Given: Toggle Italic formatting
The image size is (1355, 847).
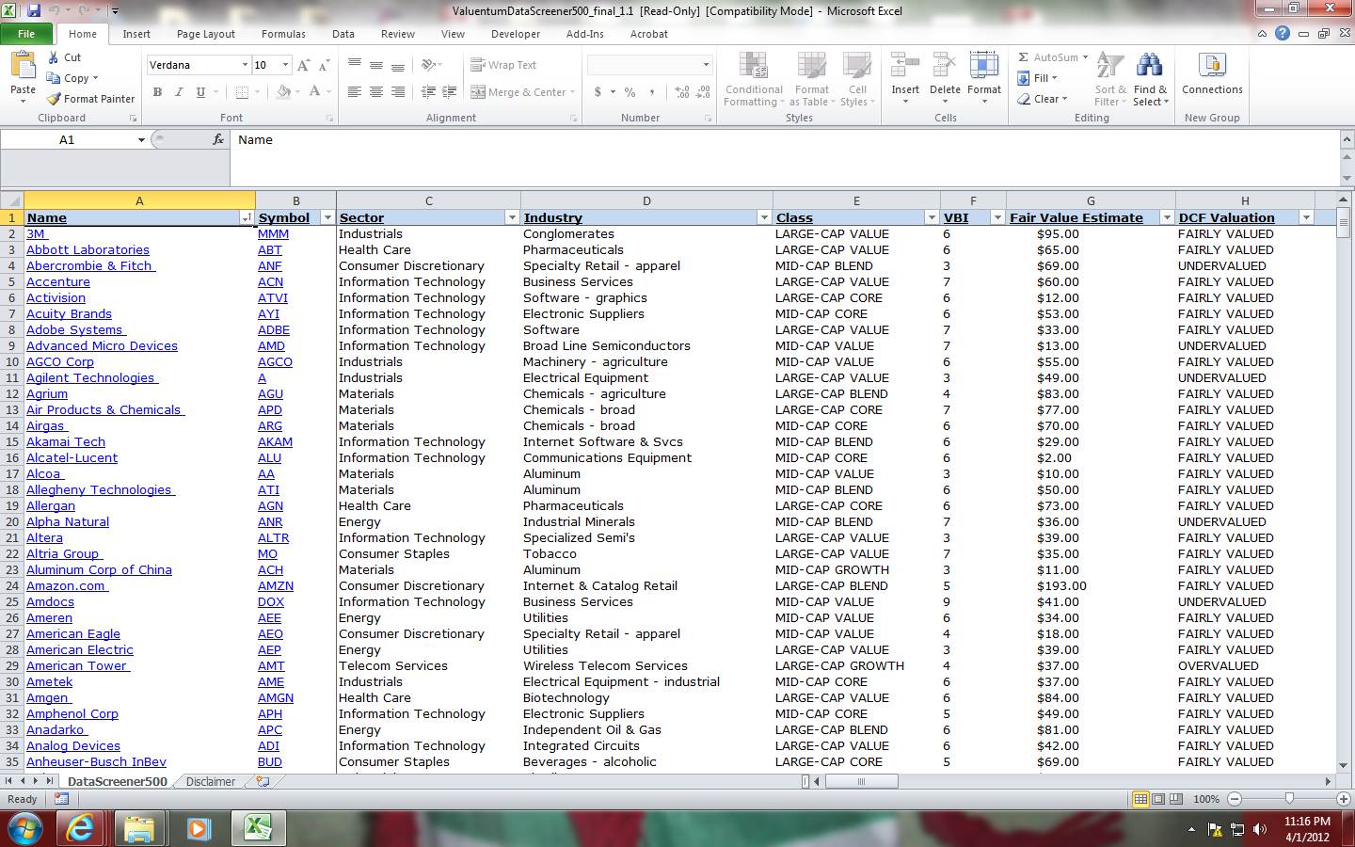Looking at the screenshot, I should [179, 92].
